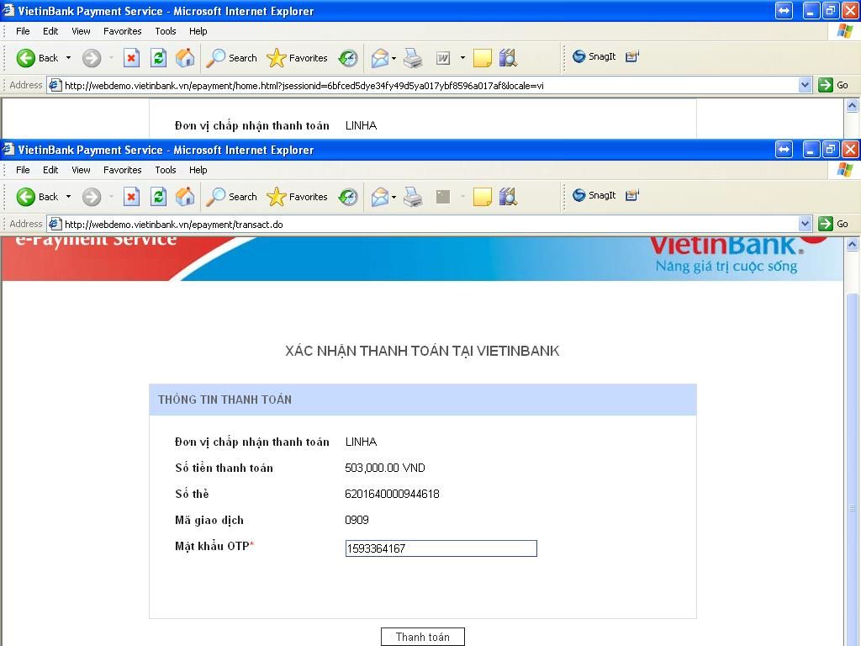Screen dimensions: 861x646
Task: Stop page loading in rear window
Action: pos(131,58)
